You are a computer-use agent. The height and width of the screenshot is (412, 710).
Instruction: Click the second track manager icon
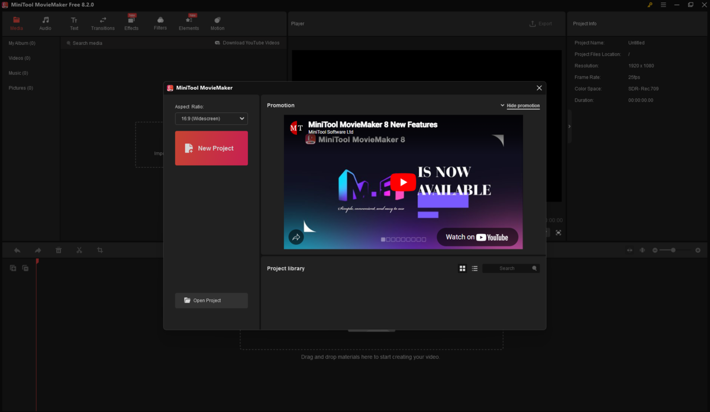pyautogui.click(x=25, y=268)
